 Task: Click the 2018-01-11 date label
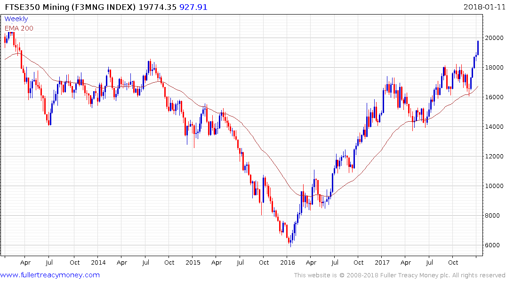click(x=483, y=7)
